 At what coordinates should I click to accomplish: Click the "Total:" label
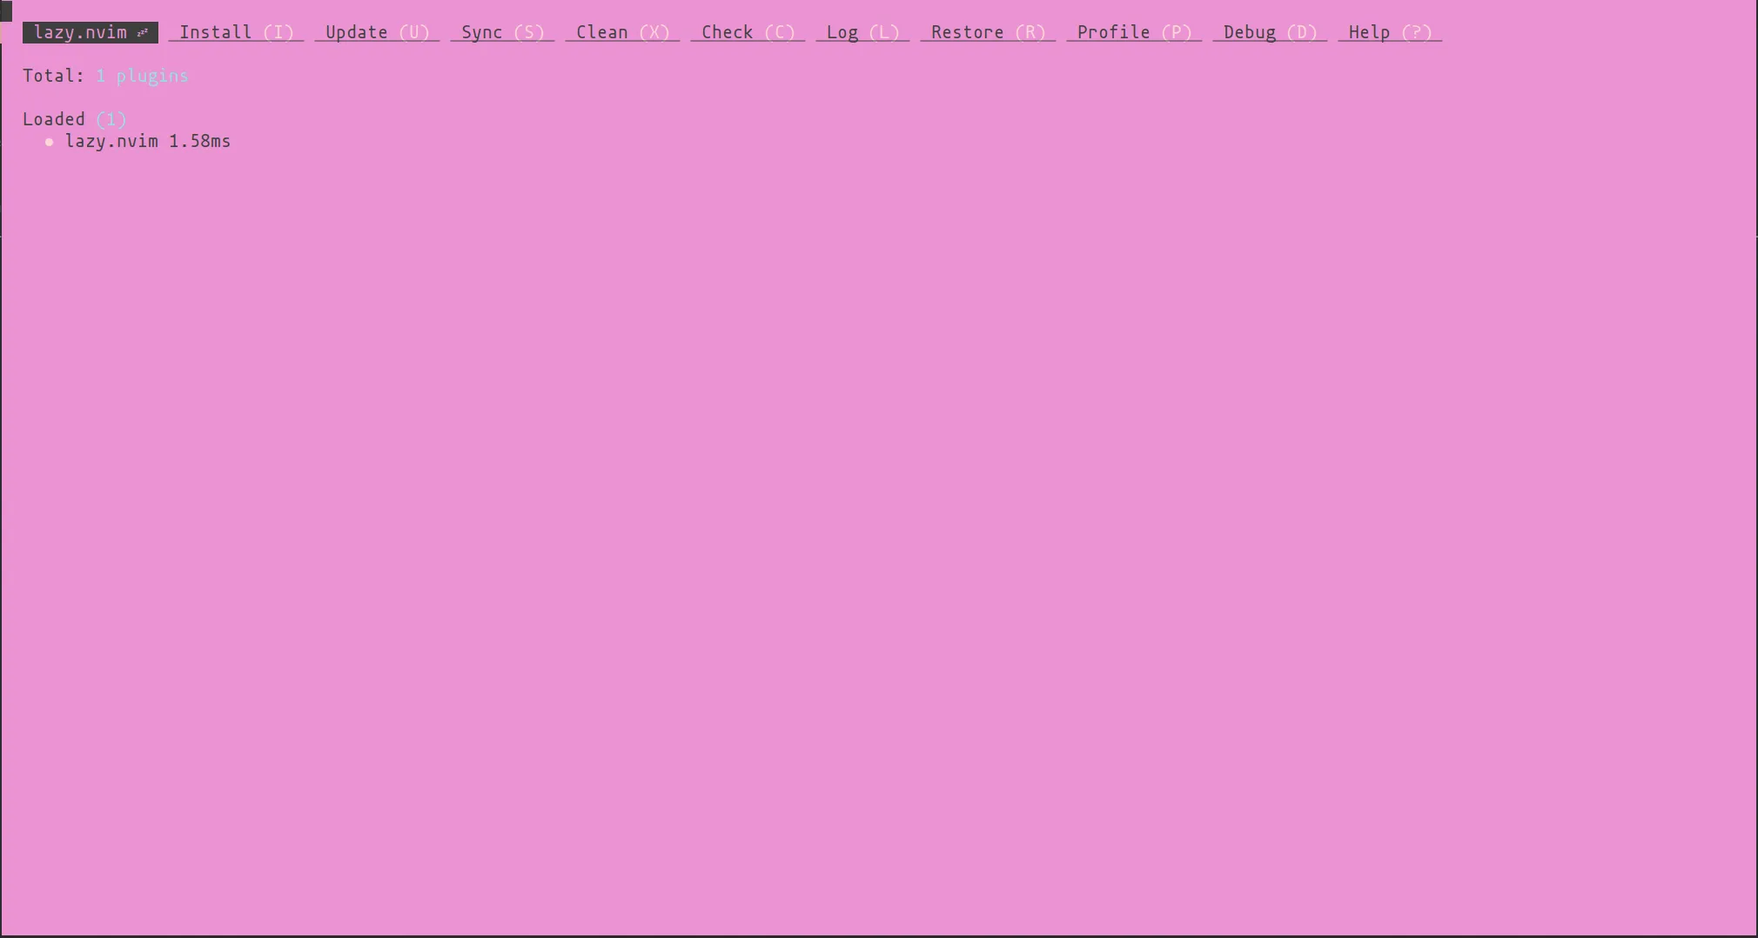[53, 77]
